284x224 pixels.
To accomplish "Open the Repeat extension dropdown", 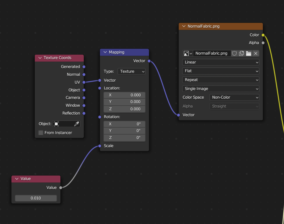I will (221, 80).
